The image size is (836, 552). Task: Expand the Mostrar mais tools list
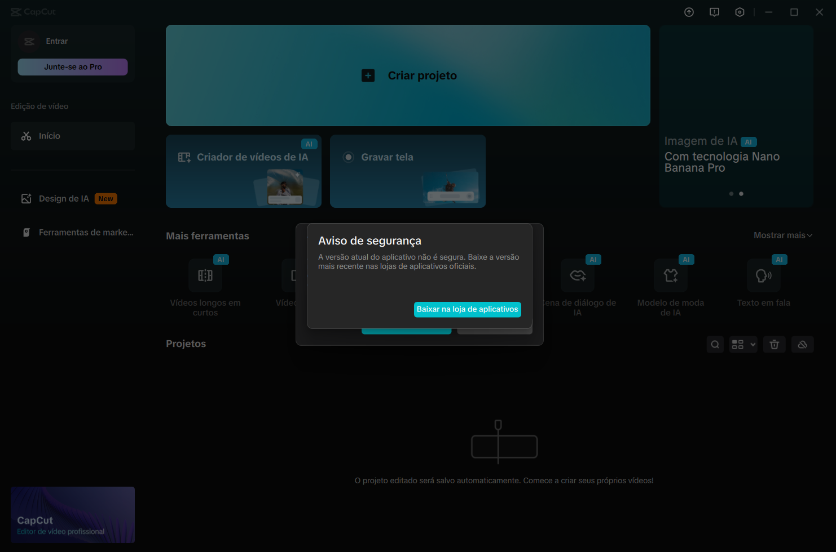click(x=782, y=235)
